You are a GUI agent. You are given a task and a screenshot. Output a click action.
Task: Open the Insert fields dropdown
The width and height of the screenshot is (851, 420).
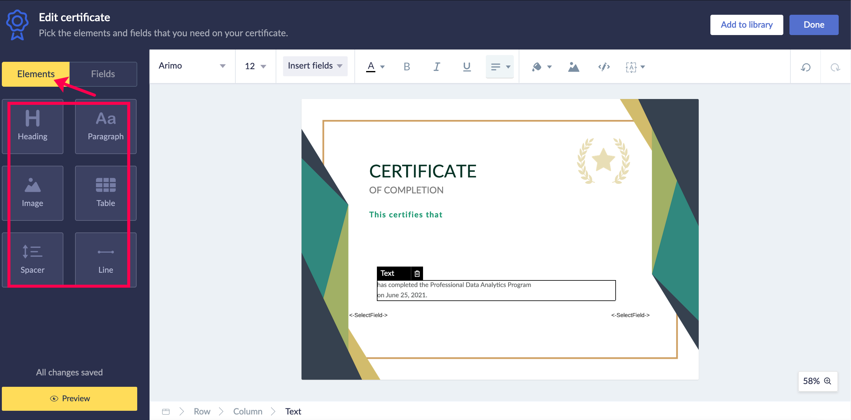point(315,66)
